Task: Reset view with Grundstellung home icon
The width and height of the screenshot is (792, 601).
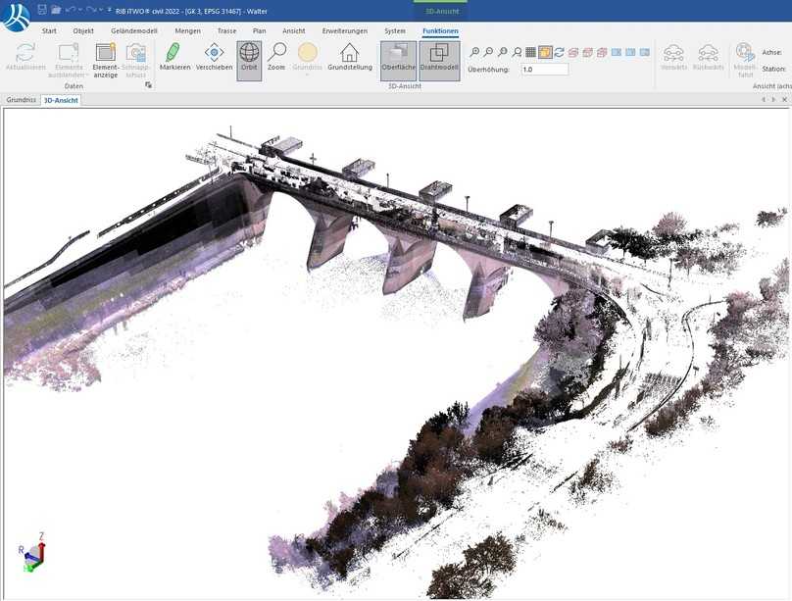Action: pyautogui.click(x=349, y=58)
